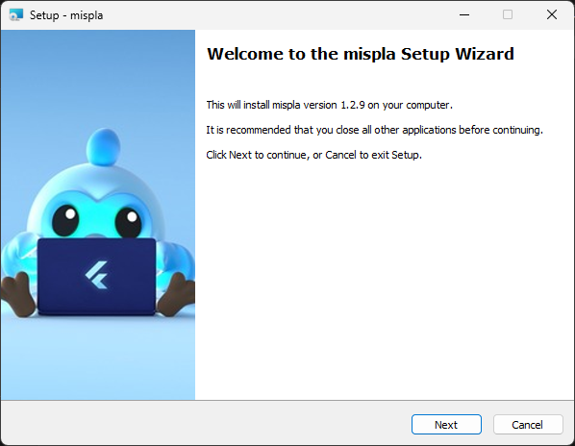Image resolution: width=575 pixels, height=446 pixels.
Task: Minimize the Setup window
Action: point(464,15)
